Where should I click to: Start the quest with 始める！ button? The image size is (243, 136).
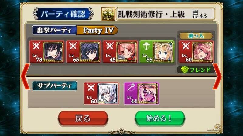(160, 118)
